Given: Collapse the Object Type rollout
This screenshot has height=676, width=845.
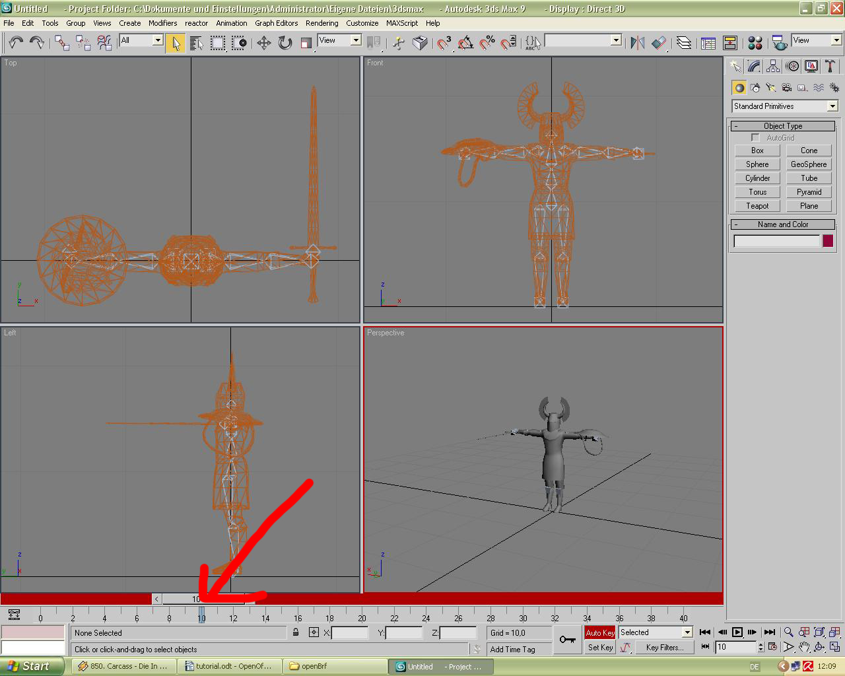Looking at the screenshot, I should [x=783, y=126].
